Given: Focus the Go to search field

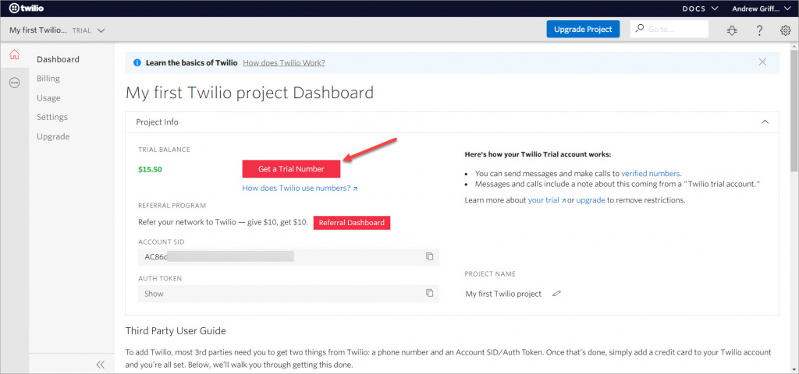Looking at the screenshot, I should pos(669,29).
